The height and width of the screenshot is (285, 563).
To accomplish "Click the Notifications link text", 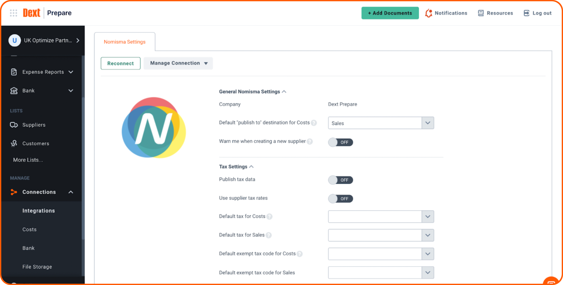I will [x=451, y=13].
